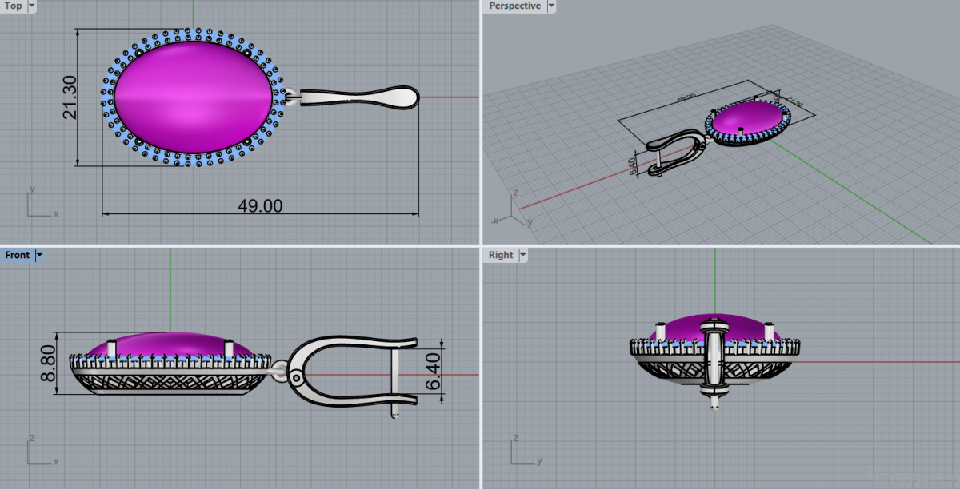
Task: Click the world axis icon in Perspective viewport
Action: [x=513, y=210]
